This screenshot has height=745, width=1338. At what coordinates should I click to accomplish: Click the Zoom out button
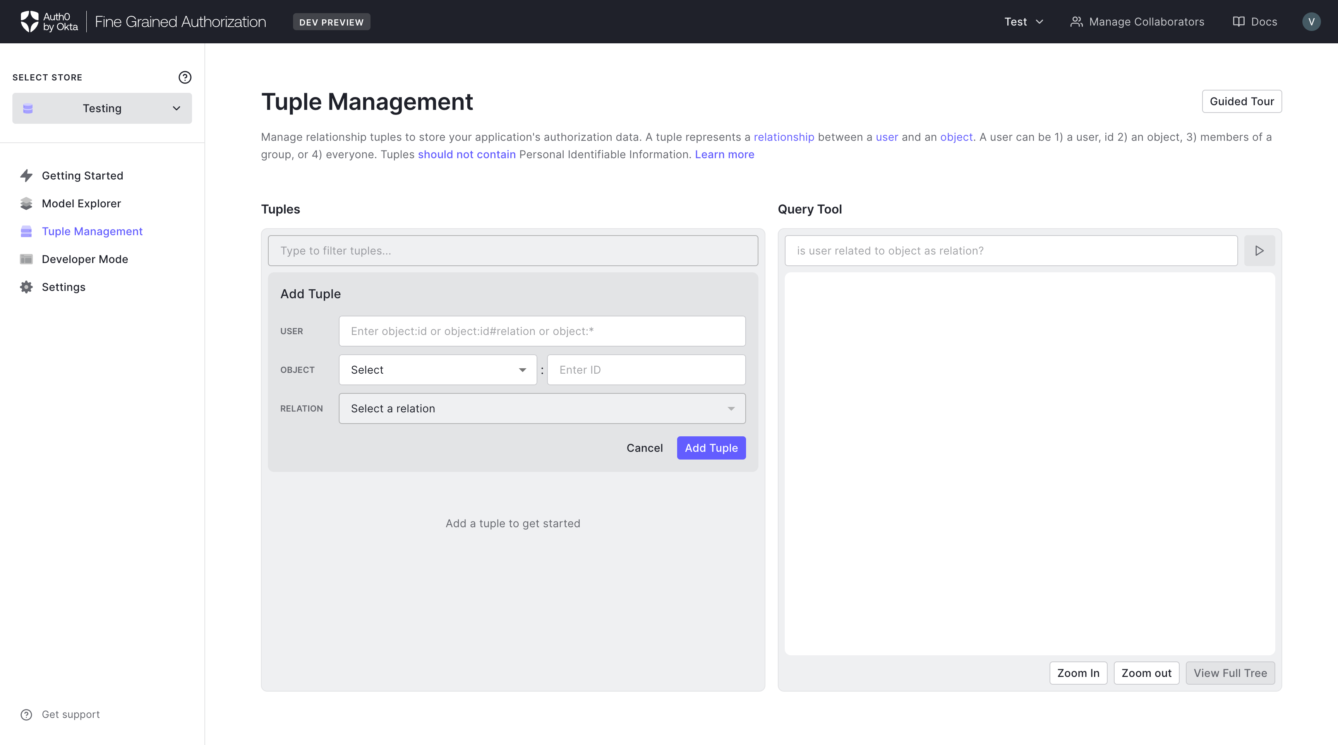(x=1146, y=673)
